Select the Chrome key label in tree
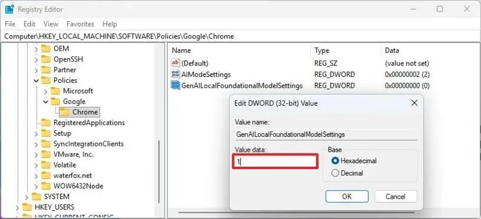 pyautogui.click(x=85, y=112)
